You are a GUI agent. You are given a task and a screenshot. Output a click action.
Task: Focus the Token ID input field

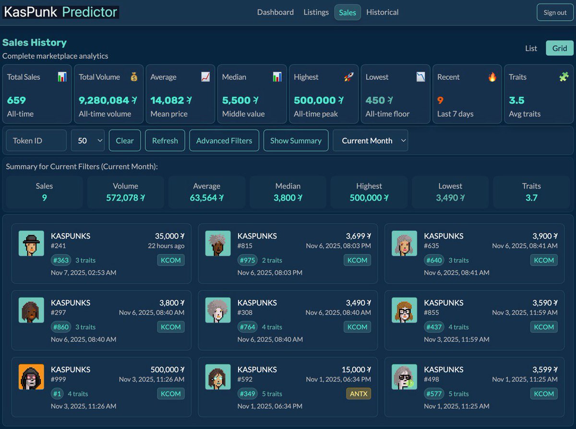point(36,141)
